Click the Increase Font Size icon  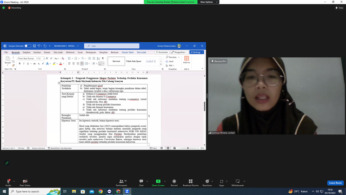tap(47, 58)
